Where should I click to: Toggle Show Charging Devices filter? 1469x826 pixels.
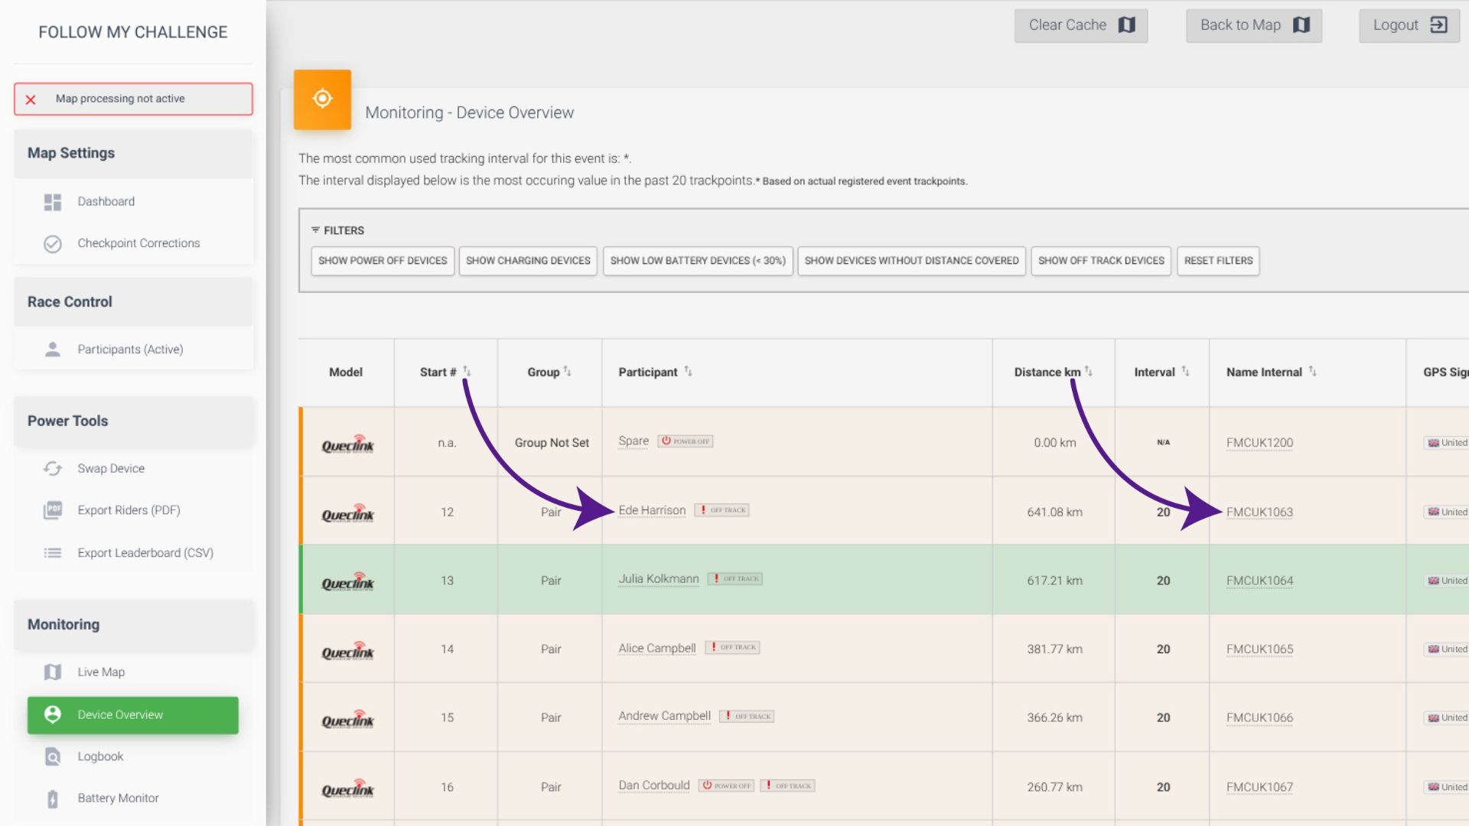(x=528, y=261)
